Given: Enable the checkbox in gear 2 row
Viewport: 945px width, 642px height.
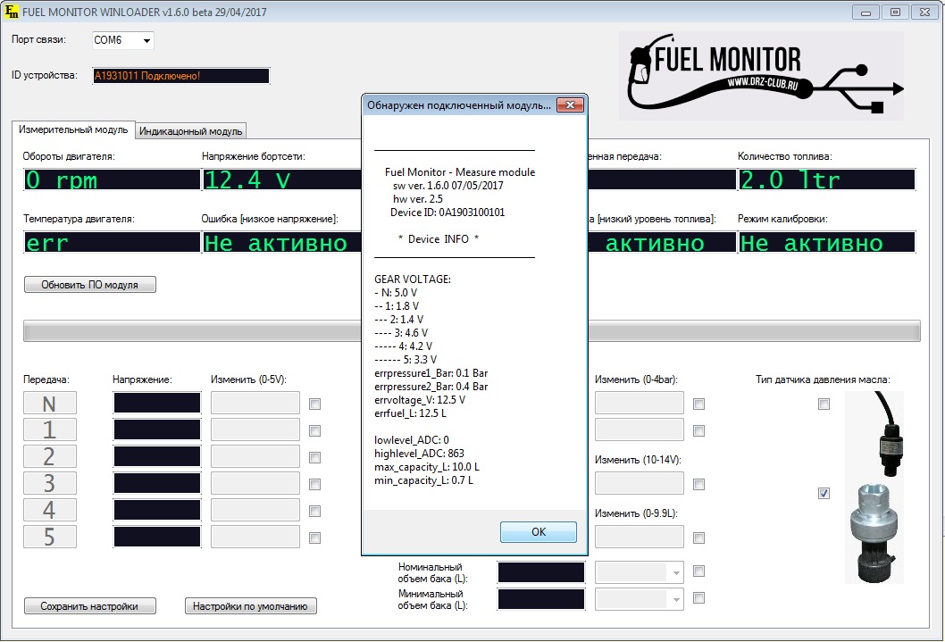Looking at the screenshot, I should pyautogui.click(x=314, y=458).
